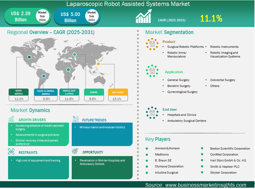This screenshot has height=189, width=255.
Task: Select the North America region label
Action: click(x=19, y=92)
